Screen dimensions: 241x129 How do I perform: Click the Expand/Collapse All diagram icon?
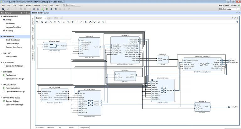[68, 22]
